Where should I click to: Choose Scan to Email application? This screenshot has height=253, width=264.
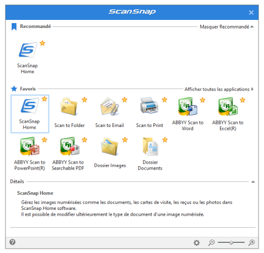pos(110,113)
